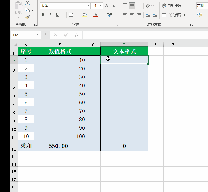Open the font color dropdown arrow
Viewport: 208px width, 192px height.
click(101, 15)
